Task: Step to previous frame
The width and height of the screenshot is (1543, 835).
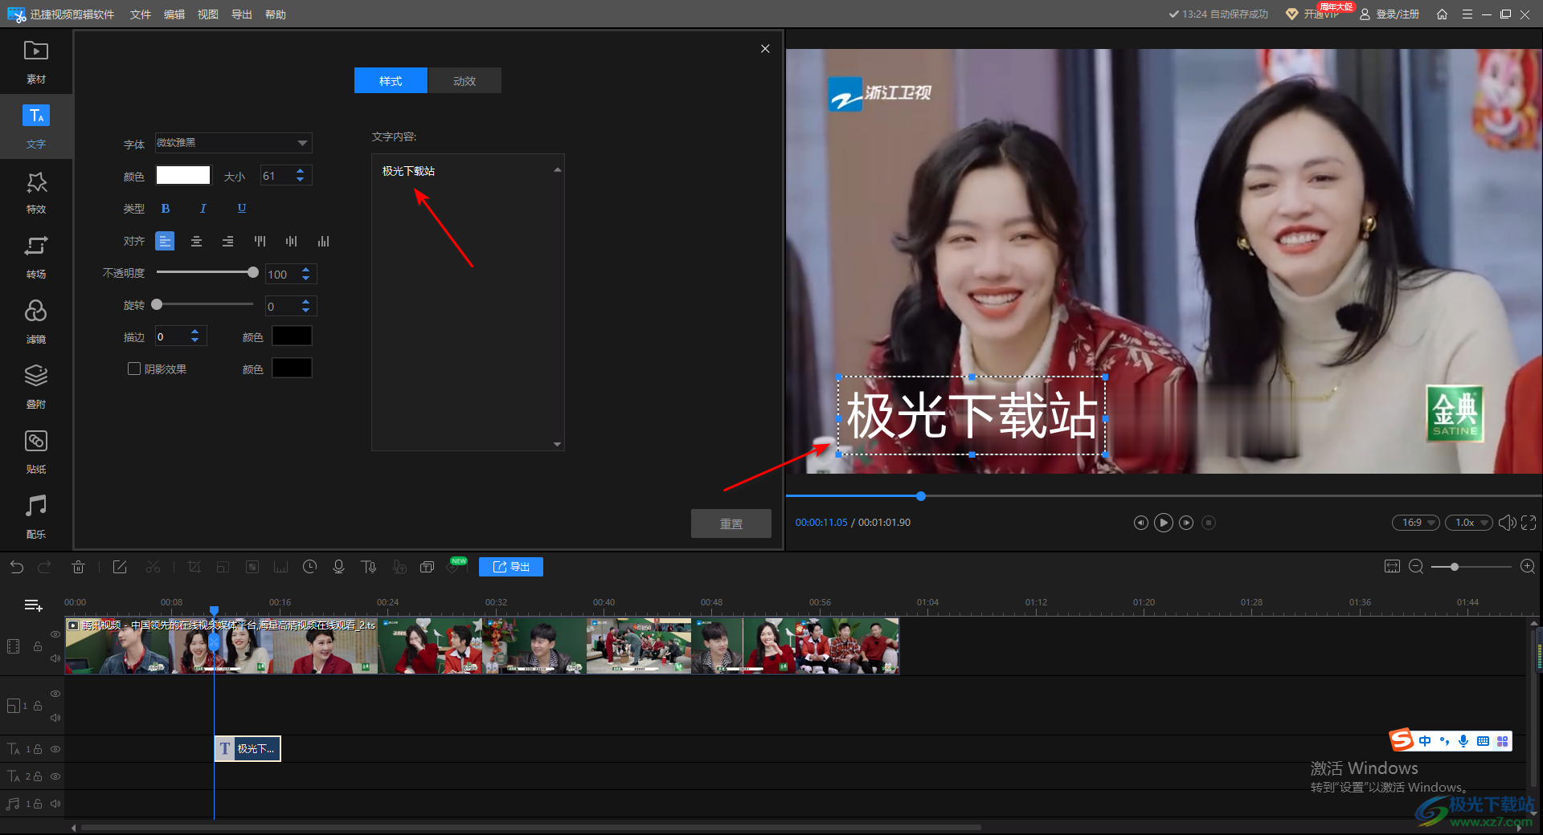Action: point(1140,523)
